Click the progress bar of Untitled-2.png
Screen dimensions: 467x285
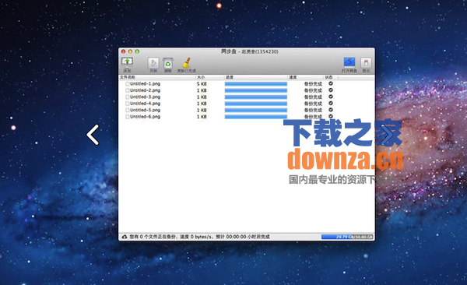coord(256,90)
